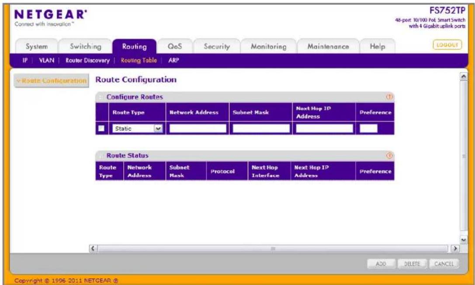
Task: Go to the Monitoring tab
Action: 268,47
